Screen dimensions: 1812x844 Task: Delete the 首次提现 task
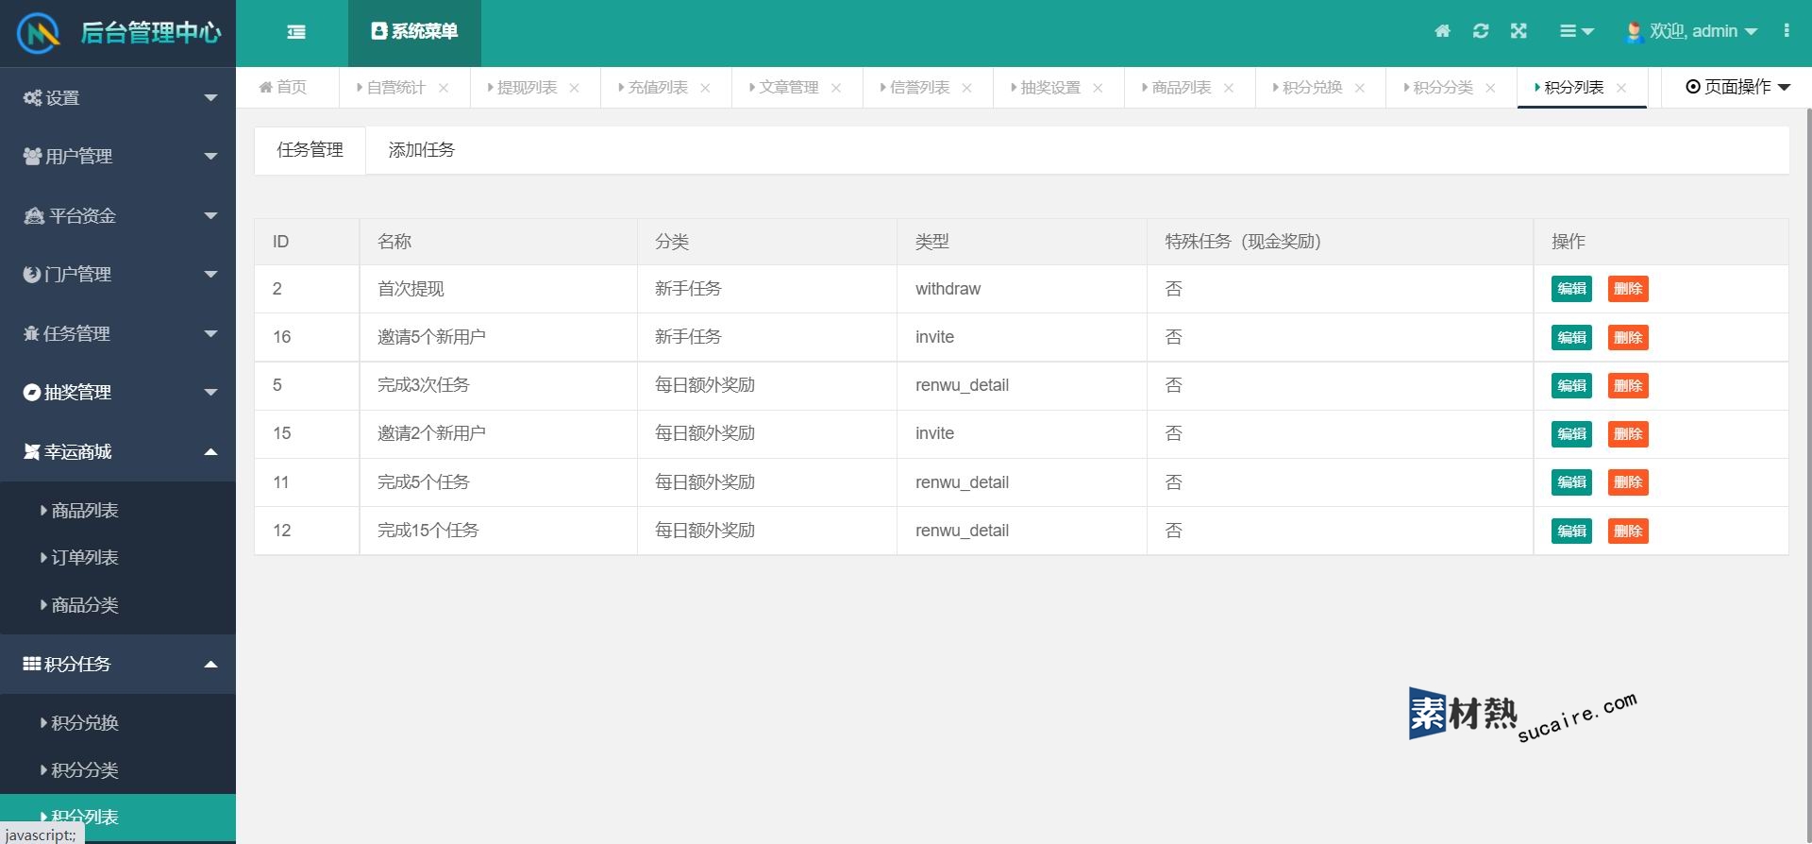(1628, 289)
